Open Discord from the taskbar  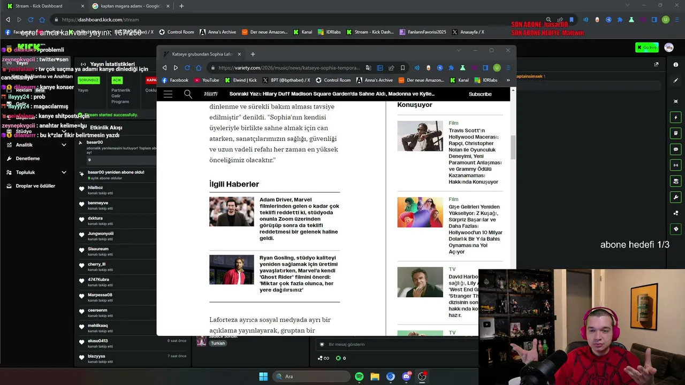tap(406, 376)
